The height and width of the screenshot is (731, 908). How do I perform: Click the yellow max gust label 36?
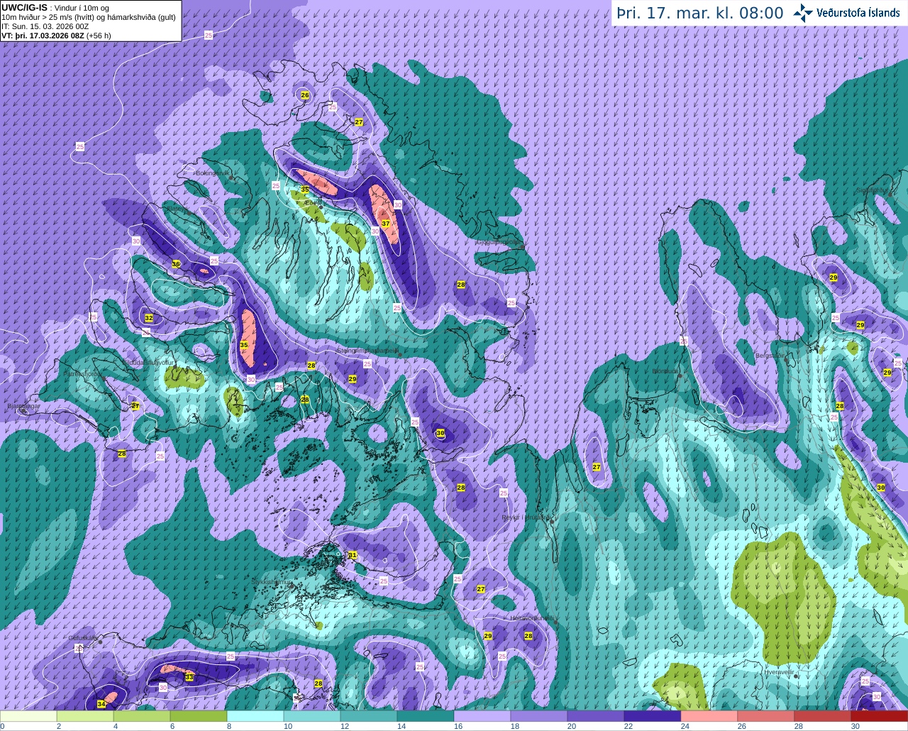click(x=176, y=264)
